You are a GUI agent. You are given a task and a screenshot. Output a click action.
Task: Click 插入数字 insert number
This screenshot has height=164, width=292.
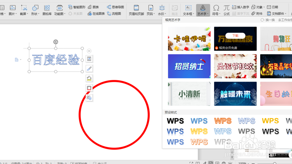tap(241, 7)
